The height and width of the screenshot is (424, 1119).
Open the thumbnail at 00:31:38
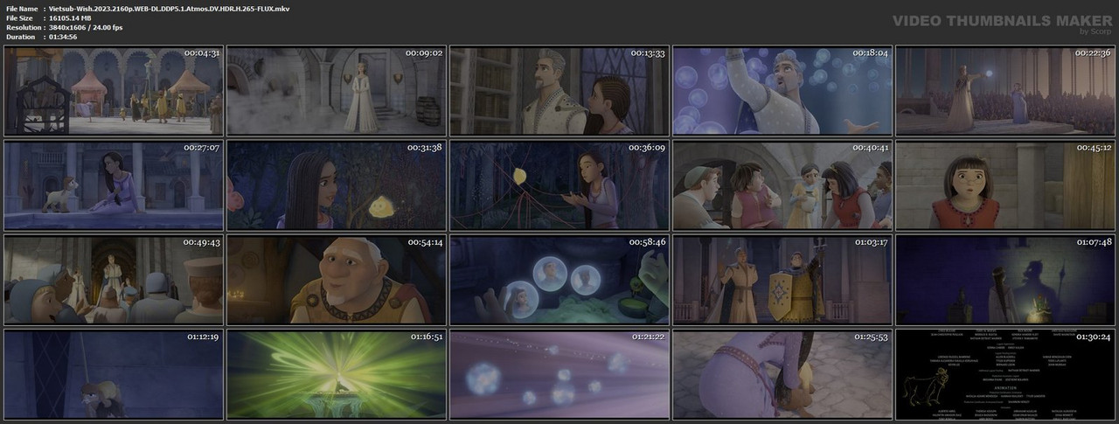pyautogui.click(x=336, y=184)
